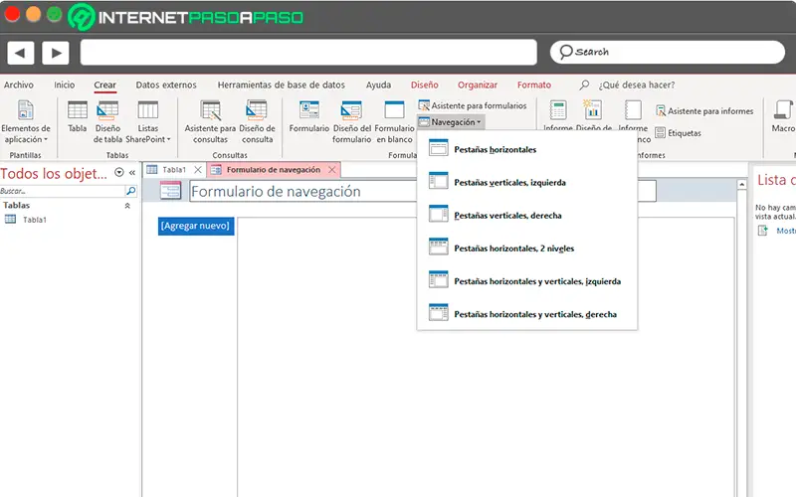Image resolution: width=796 pixels, height=497 pixels.
Task: Open Todos los objetos pane options arrow
Action: click(x=118, y=172)
